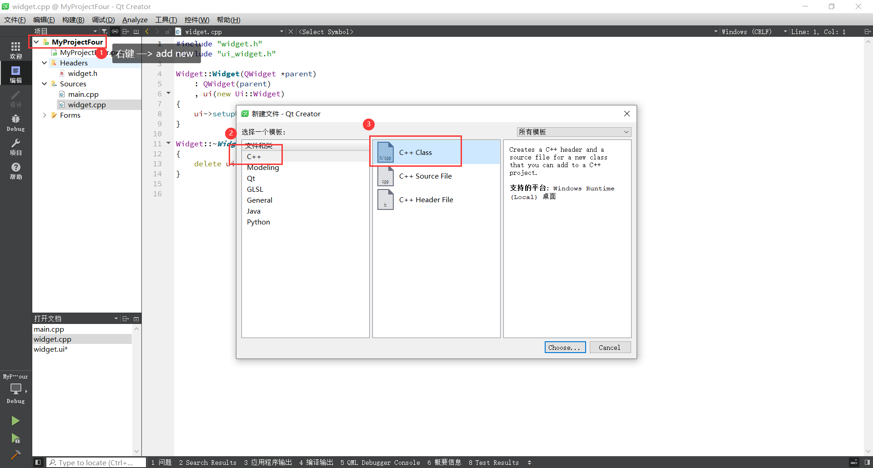Viewport: 873px width, 468px height.
Task: Open the 工具(T) menu
Action: 166,20
